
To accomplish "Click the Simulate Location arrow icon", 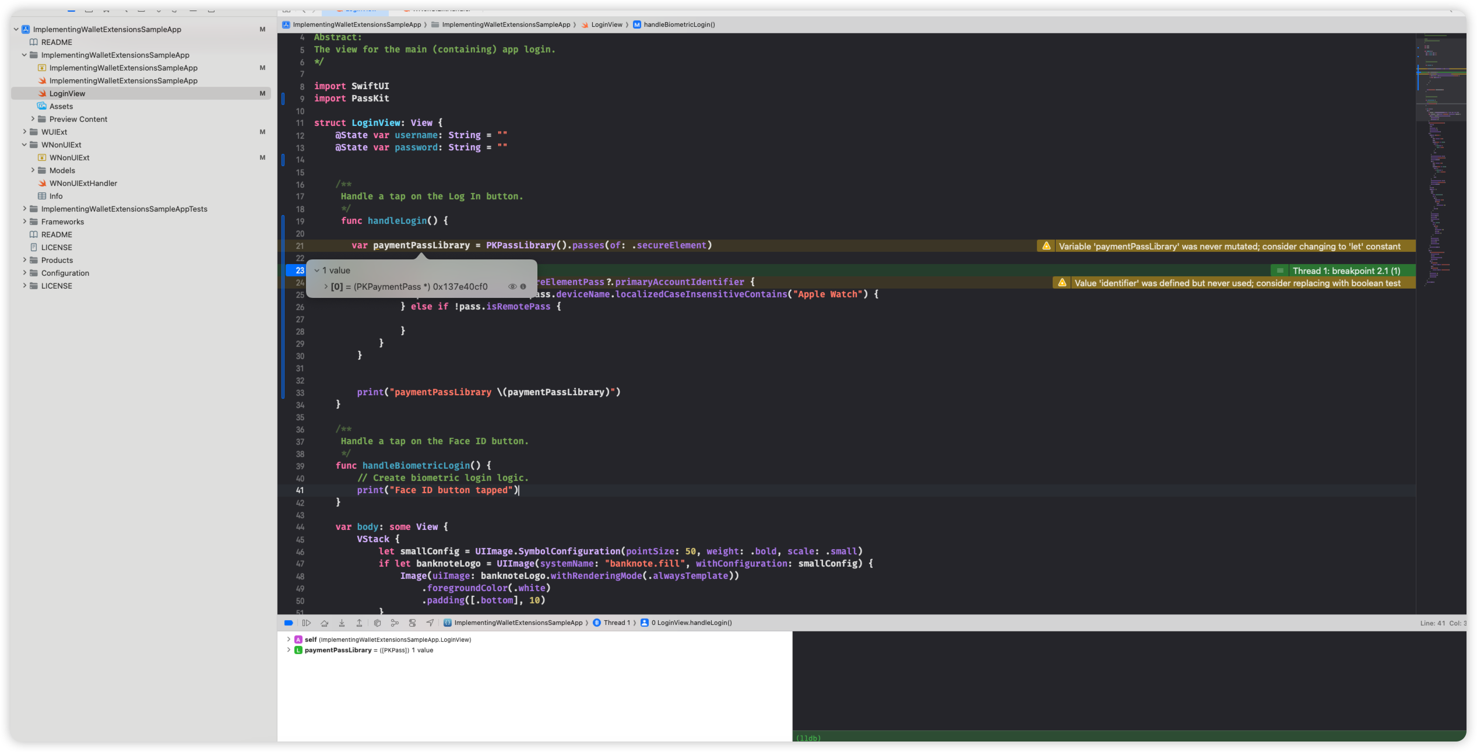I will 430,623.
